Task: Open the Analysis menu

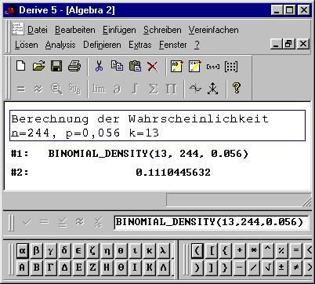Action: point(60,45)
